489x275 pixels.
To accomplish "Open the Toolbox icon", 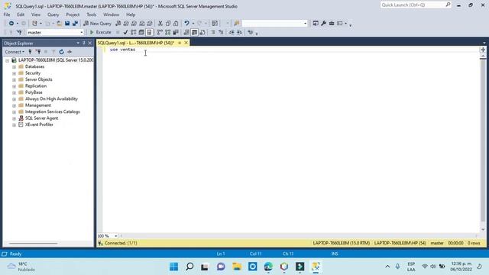I will 332,24.
